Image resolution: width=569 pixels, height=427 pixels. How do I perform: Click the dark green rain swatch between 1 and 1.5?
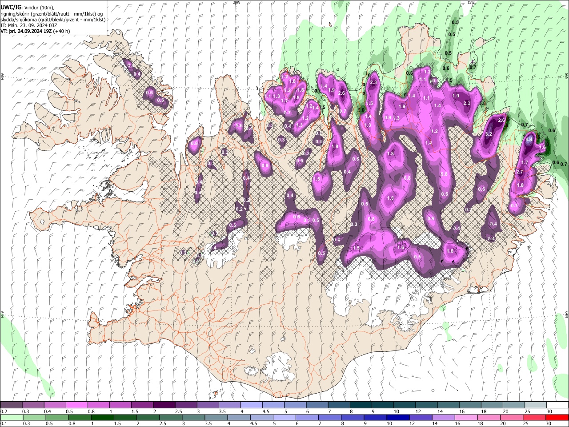pyautogui.click(x=103, y=417)
